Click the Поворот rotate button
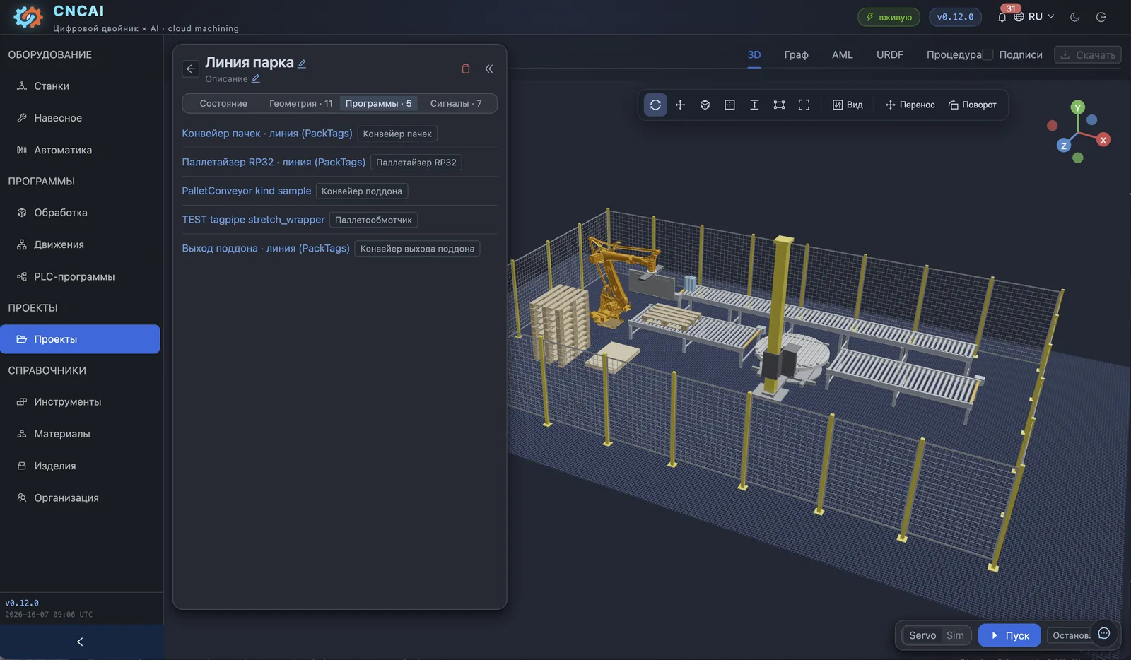This screenshot has height=660, width=1131. click(973, 105)
